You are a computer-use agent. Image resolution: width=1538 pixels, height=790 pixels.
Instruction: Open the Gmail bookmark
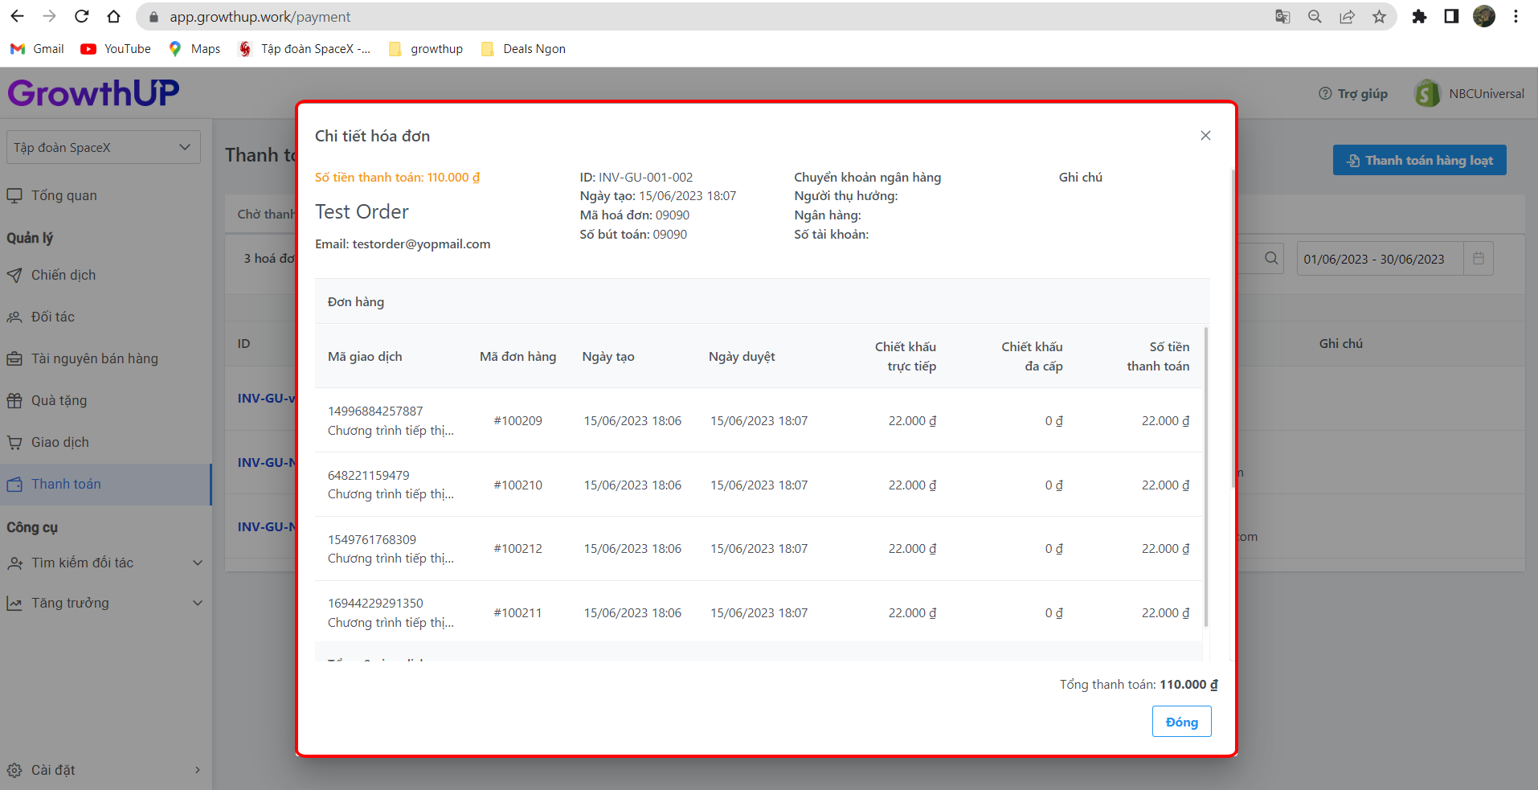[37, 49]
